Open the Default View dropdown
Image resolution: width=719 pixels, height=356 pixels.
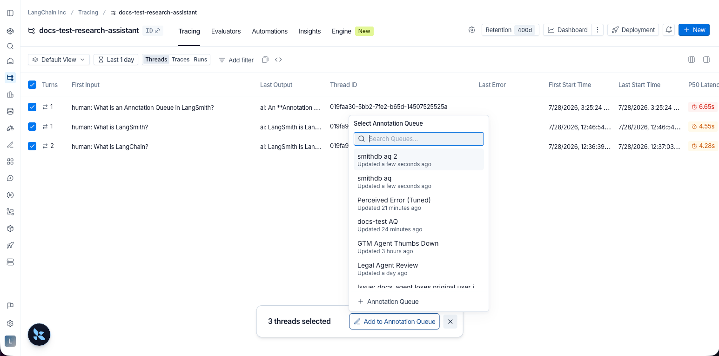click(x=59, y=60)
